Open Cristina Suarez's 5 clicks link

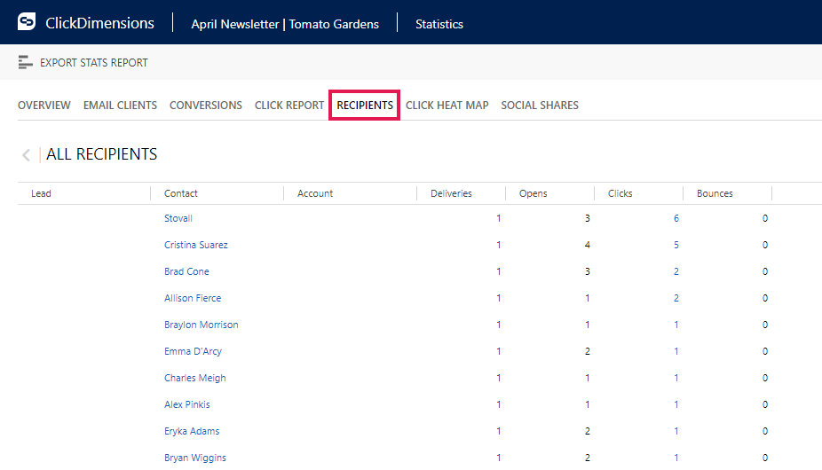click(676, 246)
